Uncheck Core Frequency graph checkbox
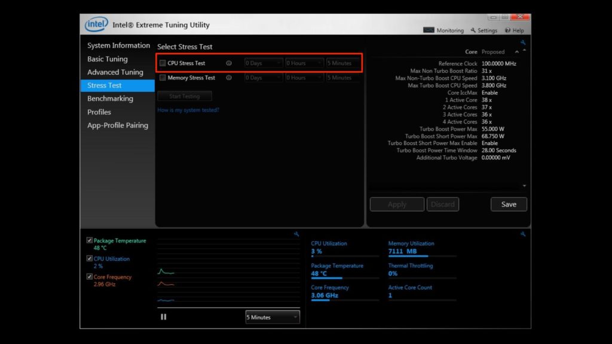612x344 pixels. (90, 277)
